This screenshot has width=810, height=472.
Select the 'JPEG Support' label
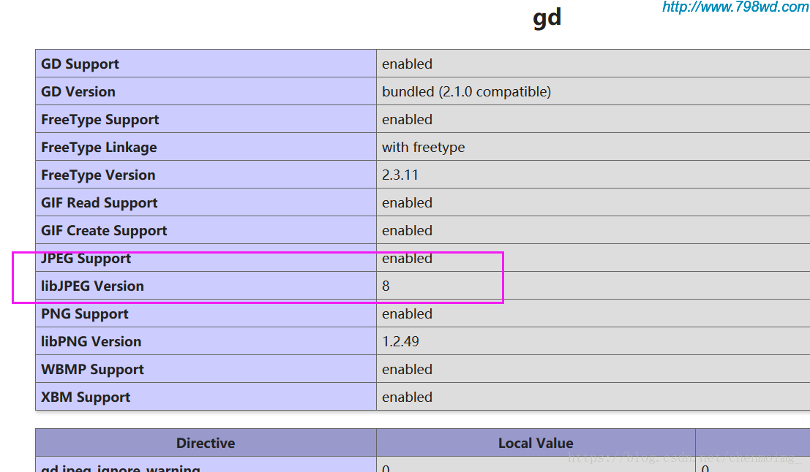pos(86,259)
